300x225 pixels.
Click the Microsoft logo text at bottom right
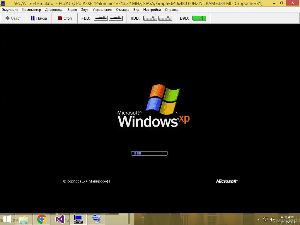pos(227,181)
